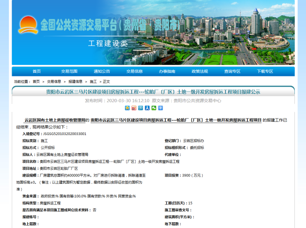The width and height of the screenshot is (306, 228).
Task: Click breadcrumb link 交易信息
Action: tap(54, 82)
